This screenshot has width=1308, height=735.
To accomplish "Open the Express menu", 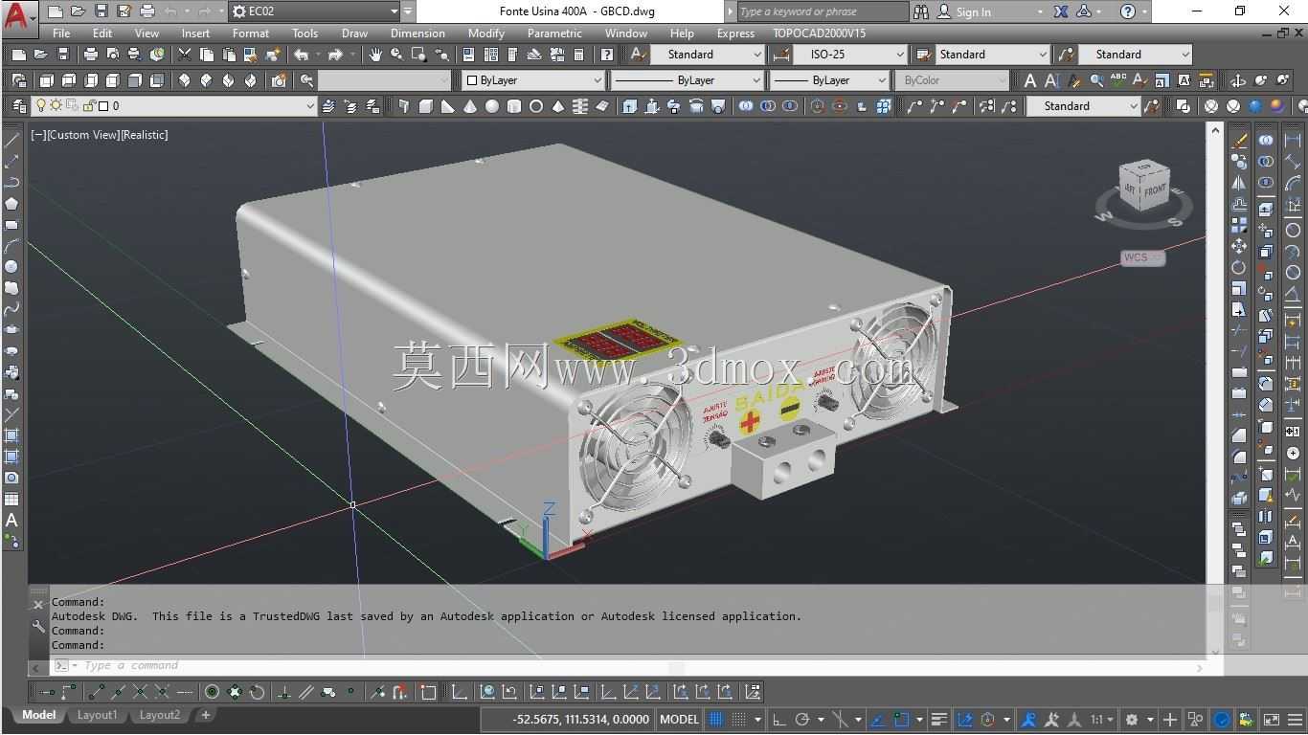I will click(x=735, y=33).
